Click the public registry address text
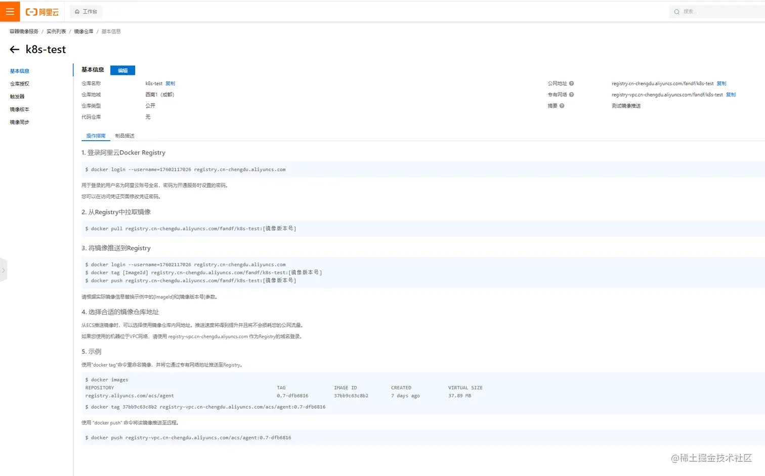765x476 pixels. tap(662, 83)
